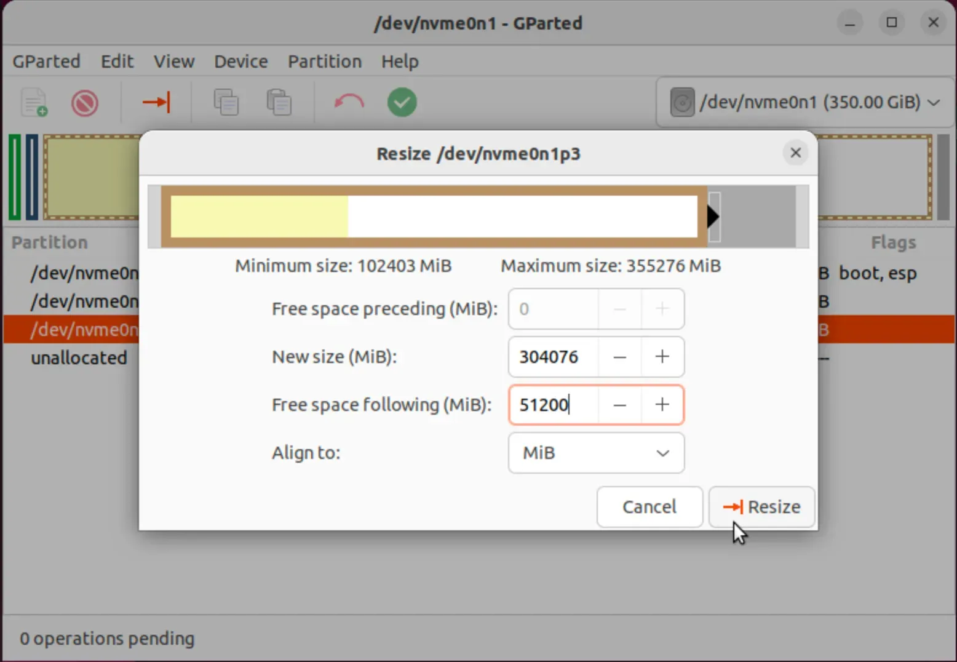The width and height of the screenshot is (957, 662).
Task: Click the yellow used-space area in partition bar
Action: 259,217
